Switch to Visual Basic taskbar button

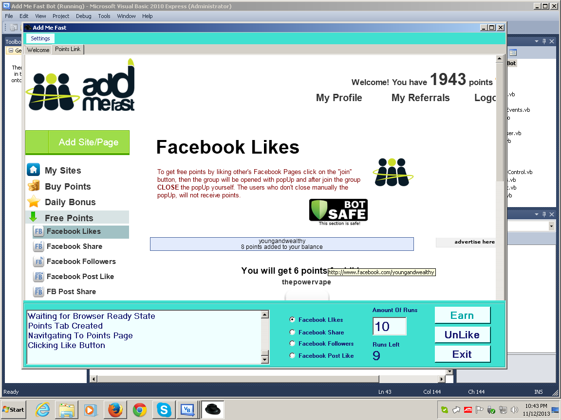187,409
